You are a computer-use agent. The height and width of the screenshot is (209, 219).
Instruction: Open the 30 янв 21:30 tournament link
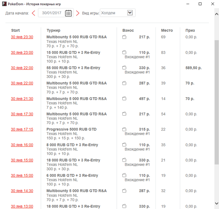22,99
